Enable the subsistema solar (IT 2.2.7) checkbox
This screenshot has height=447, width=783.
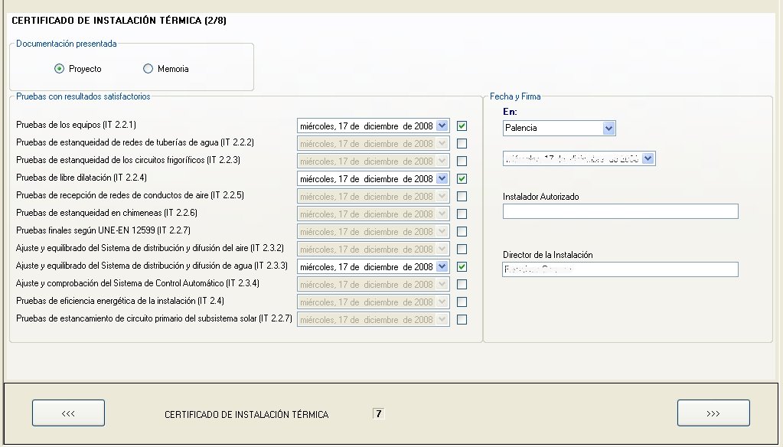pyautogui.click(x=462, y=320)
